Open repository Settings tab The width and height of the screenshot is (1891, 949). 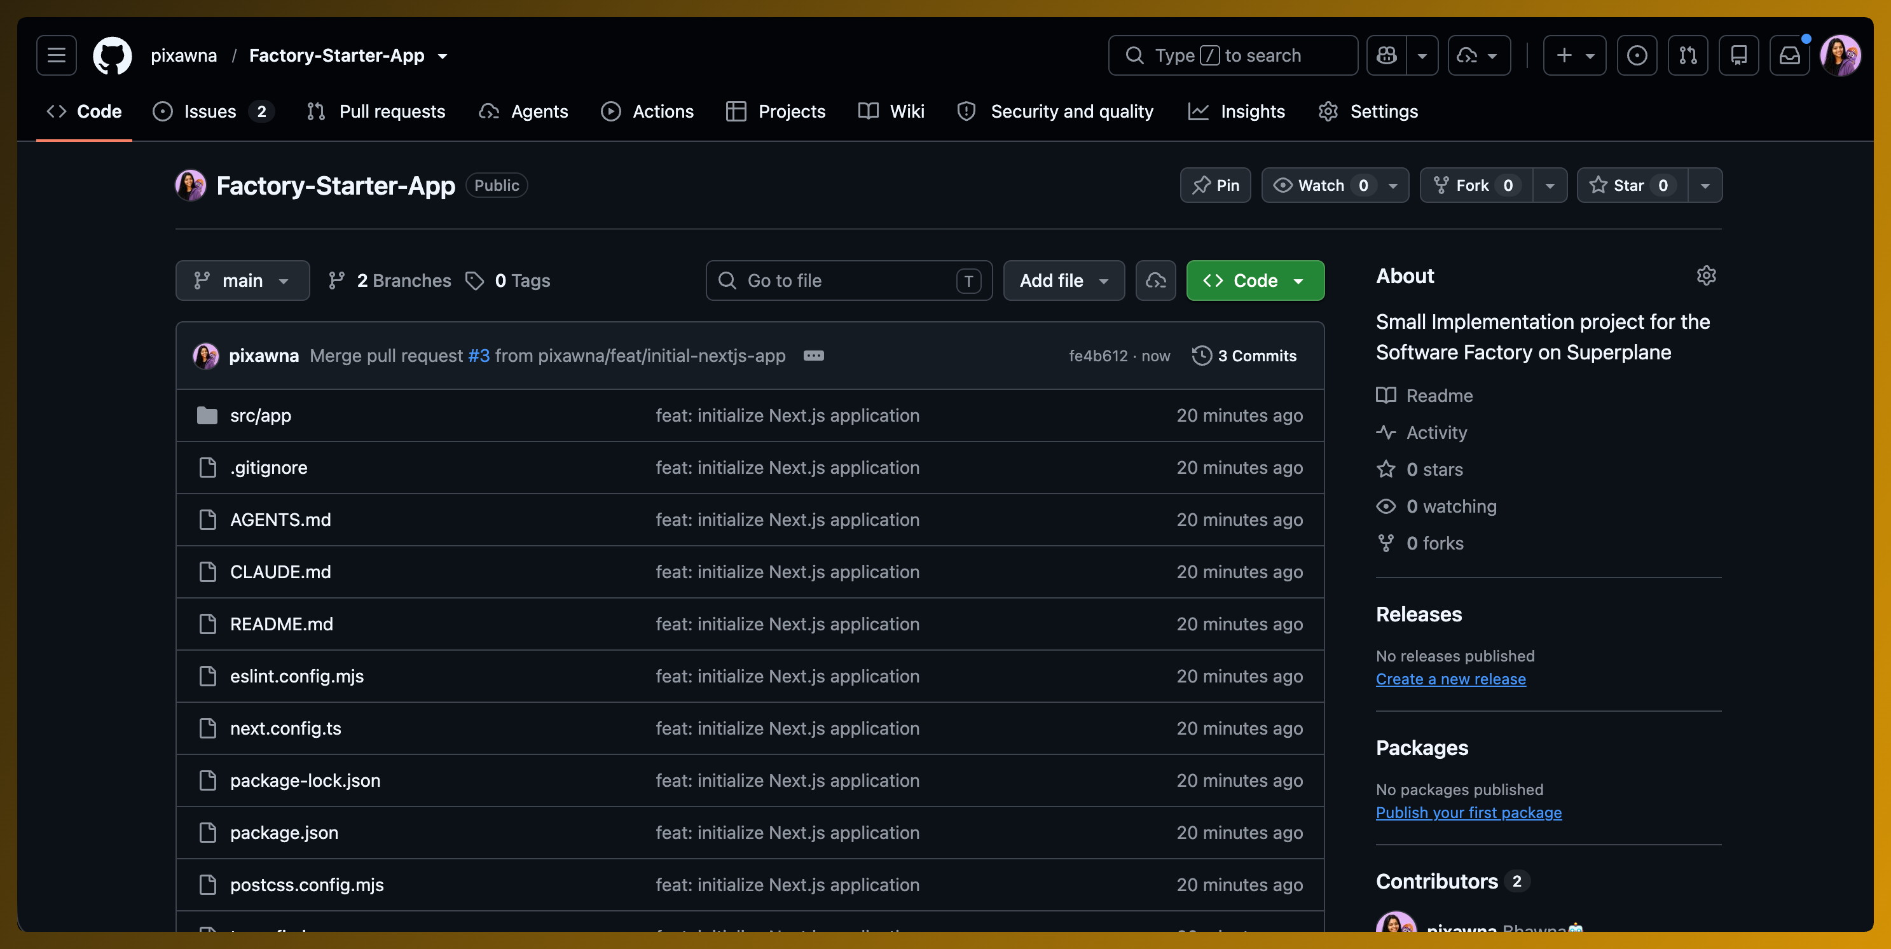(1368, 111)
